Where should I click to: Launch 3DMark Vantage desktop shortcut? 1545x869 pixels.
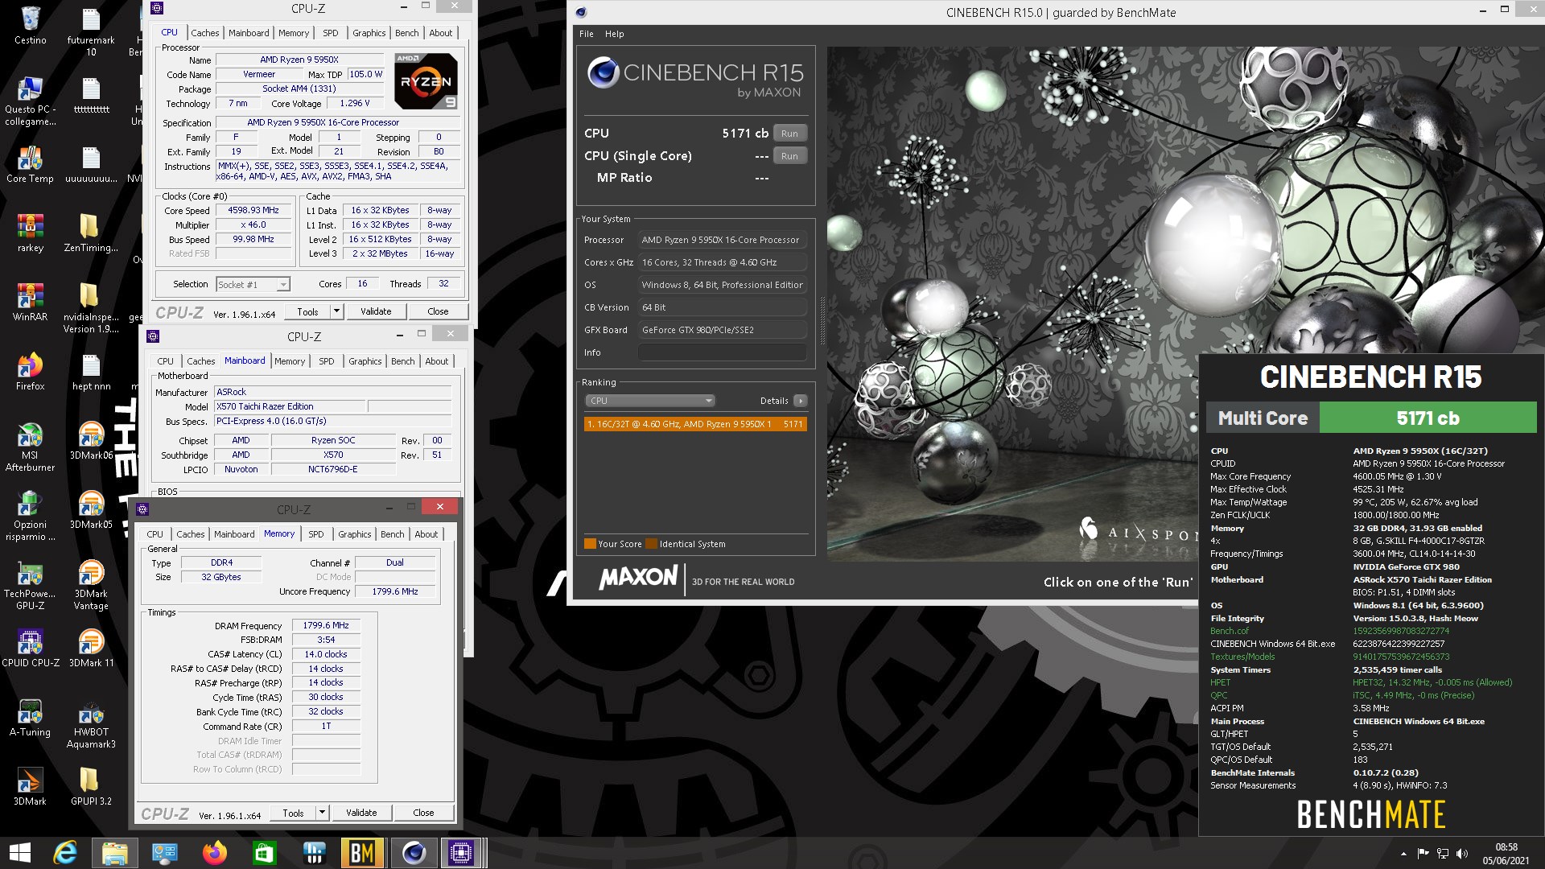91,586
